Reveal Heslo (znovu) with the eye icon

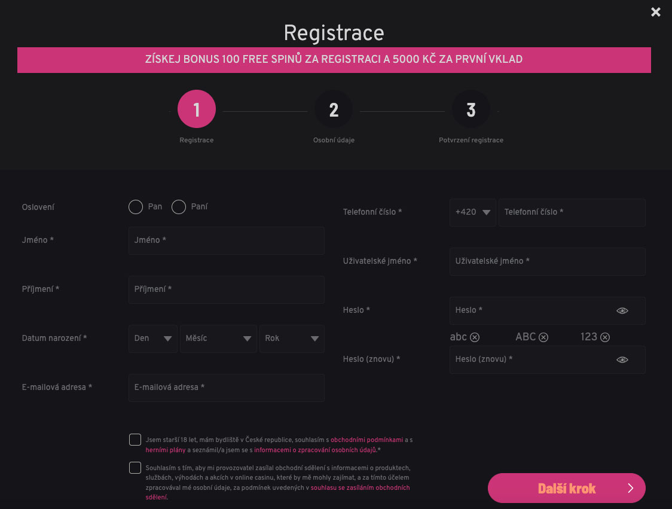point(622,359)
